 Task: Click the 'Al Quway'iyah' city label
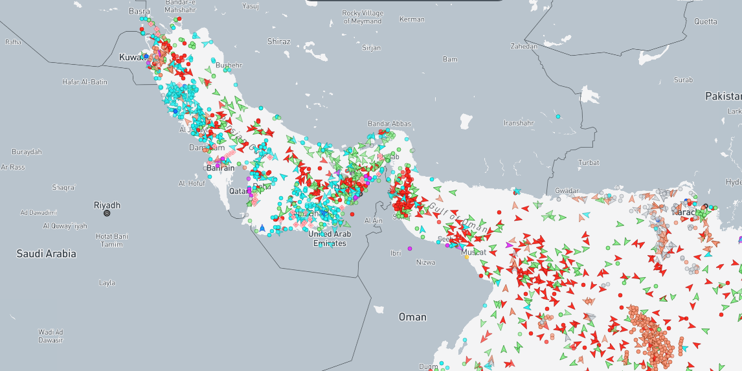click(x=65, y=226)
